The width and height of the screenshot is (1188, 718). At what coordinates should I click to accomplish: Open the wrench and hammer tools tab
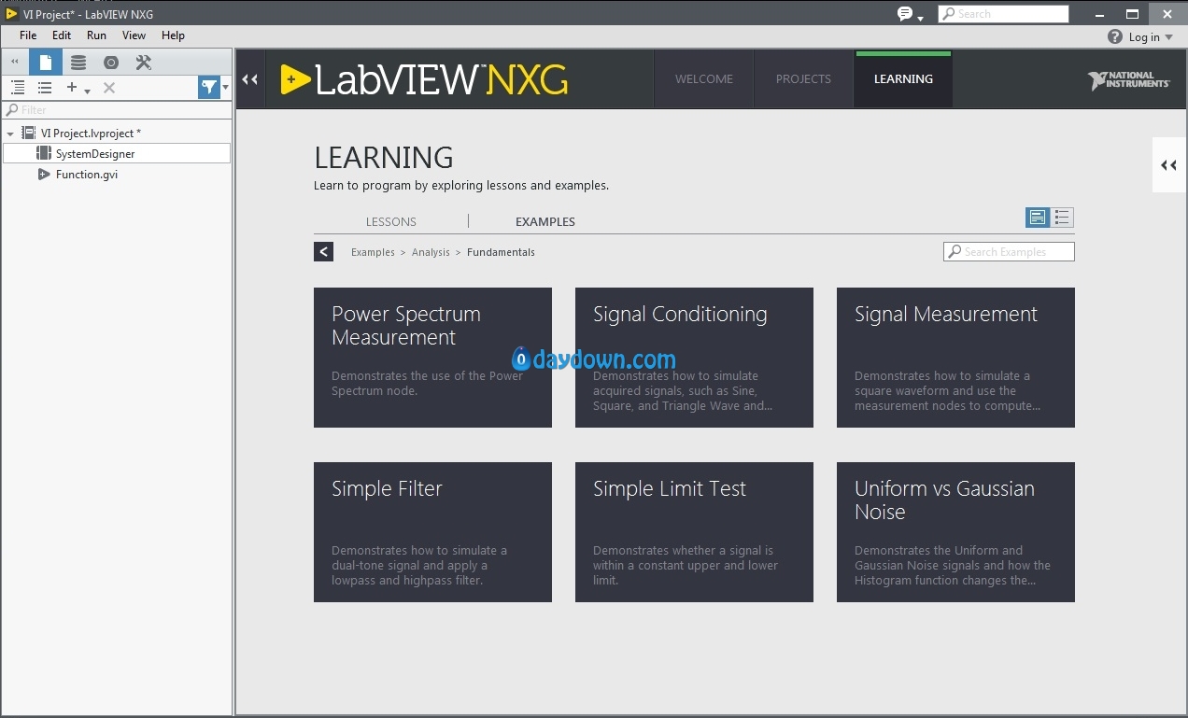[x=143, y=63]
